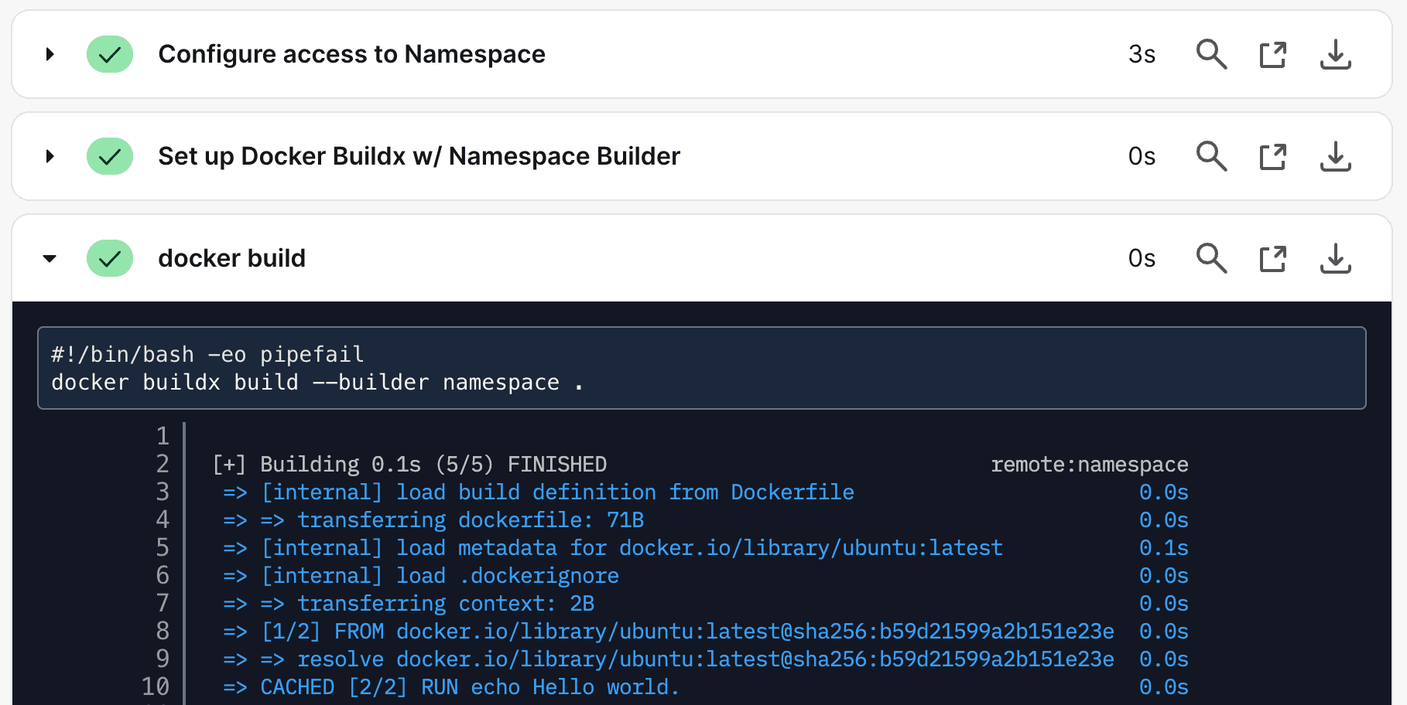Image resolution: width=1407 pixels, height=705 pixels.
Task: Click the green checkmark on docker build
Action: [x=110, y=258]
